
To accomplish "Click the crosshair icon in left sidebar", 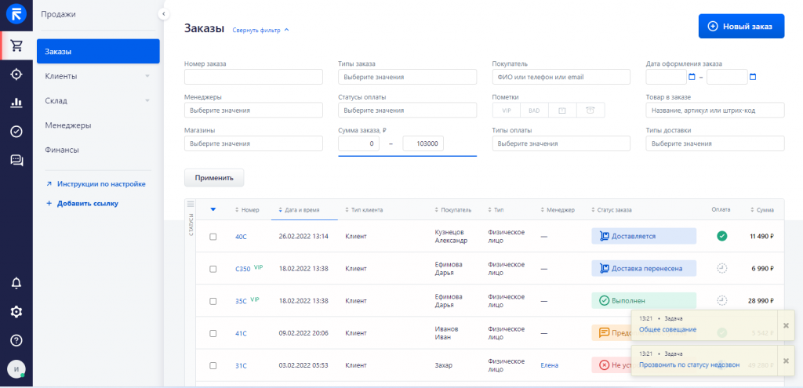I will (16, 74).
